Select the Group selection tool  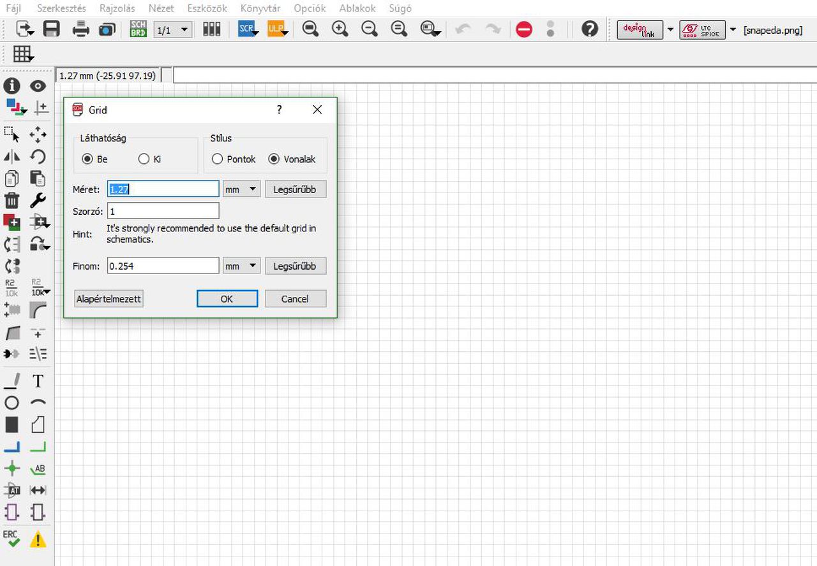click(12, 134)
